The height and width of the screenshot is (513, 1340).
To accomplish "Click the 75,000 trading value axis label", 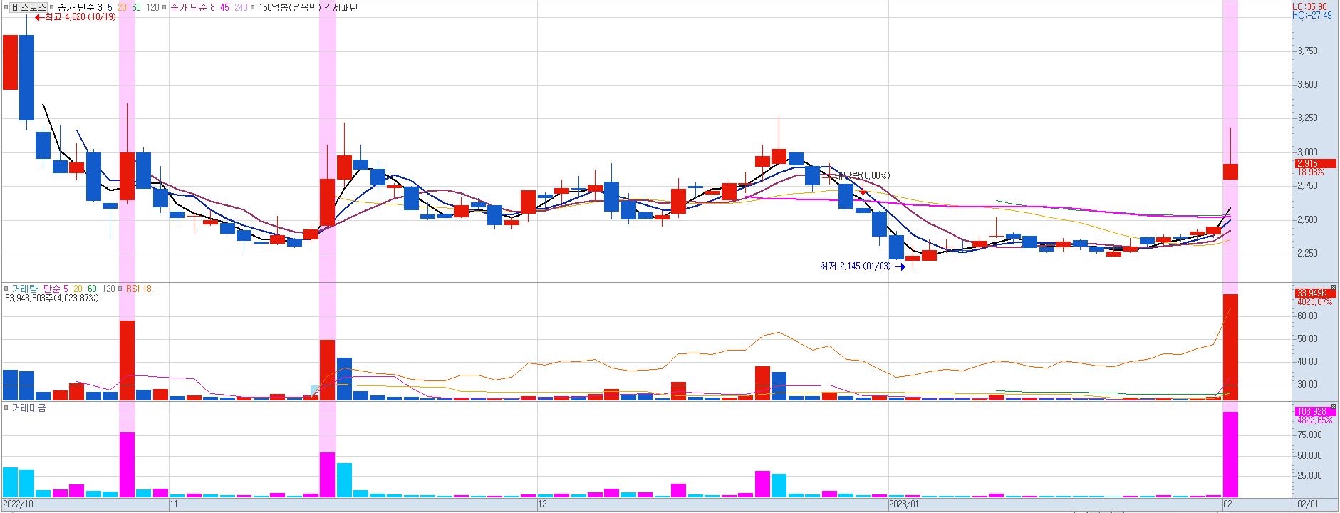I will pyautogui.click(x=1309, y=435).
